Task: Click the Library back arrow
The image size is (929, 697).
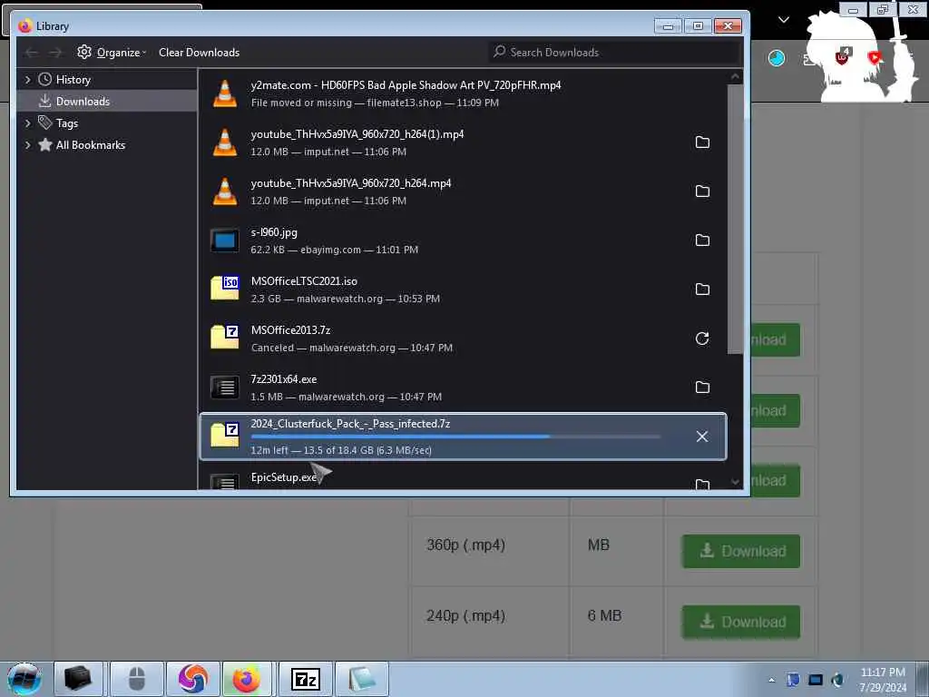Action: [32, 52]
